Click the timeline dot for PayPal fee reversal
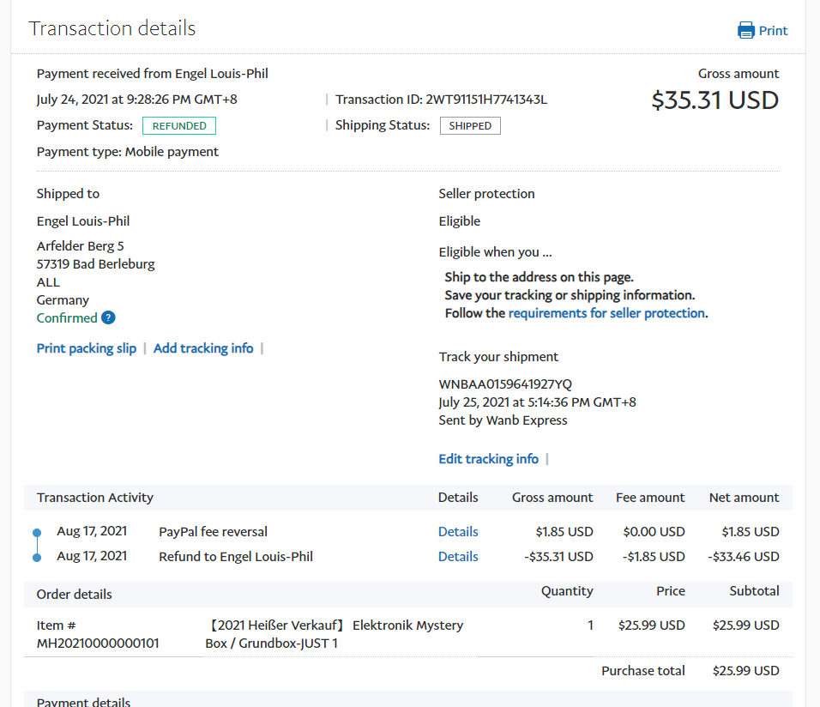This screenshot has width=820, height=707. 36,533
